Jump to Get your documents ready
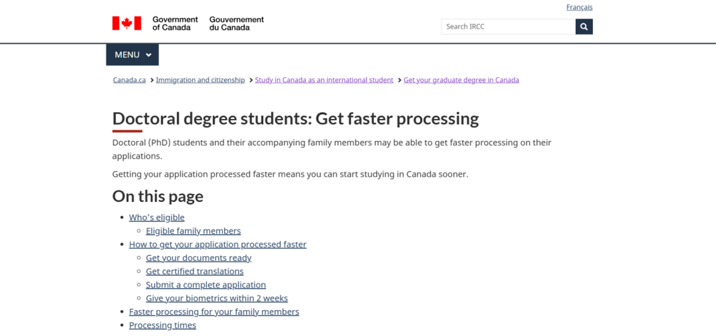716x336 pixels. (198, 258)
